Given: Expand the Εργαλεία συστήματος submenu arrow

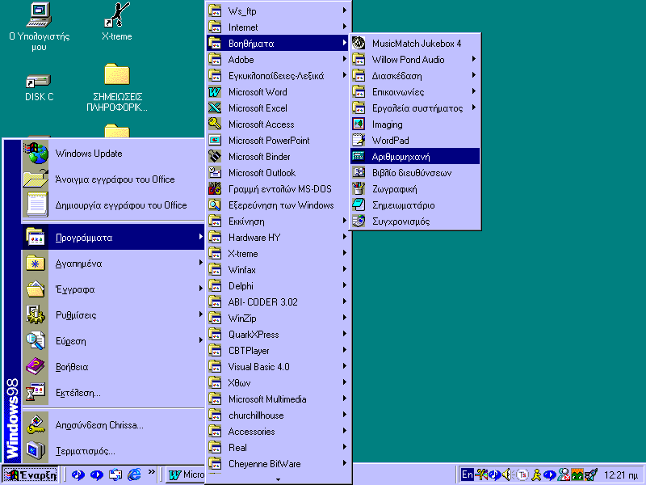Looking at the screenshot, I should 474,108.
